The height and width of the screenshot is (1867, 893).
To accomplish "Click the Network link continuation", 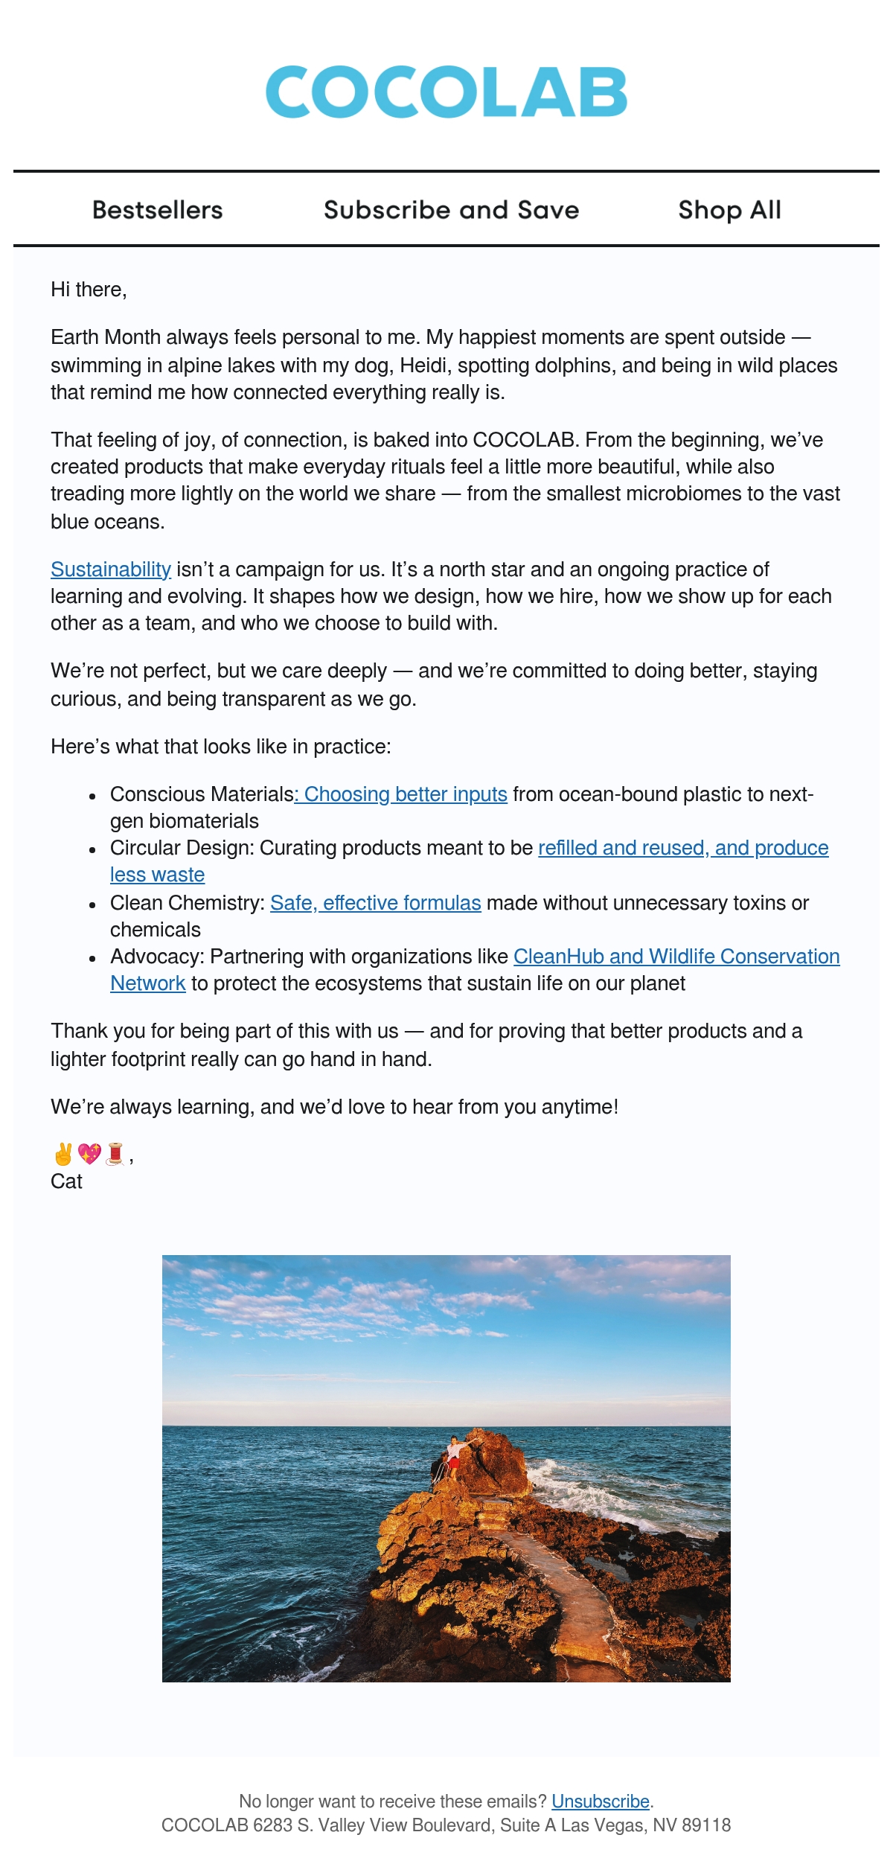I will [147, 983].
